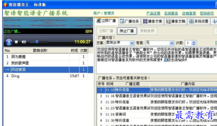Open the 产品注册 link
The width and height of the screenshot is (217, 126).
153,13
